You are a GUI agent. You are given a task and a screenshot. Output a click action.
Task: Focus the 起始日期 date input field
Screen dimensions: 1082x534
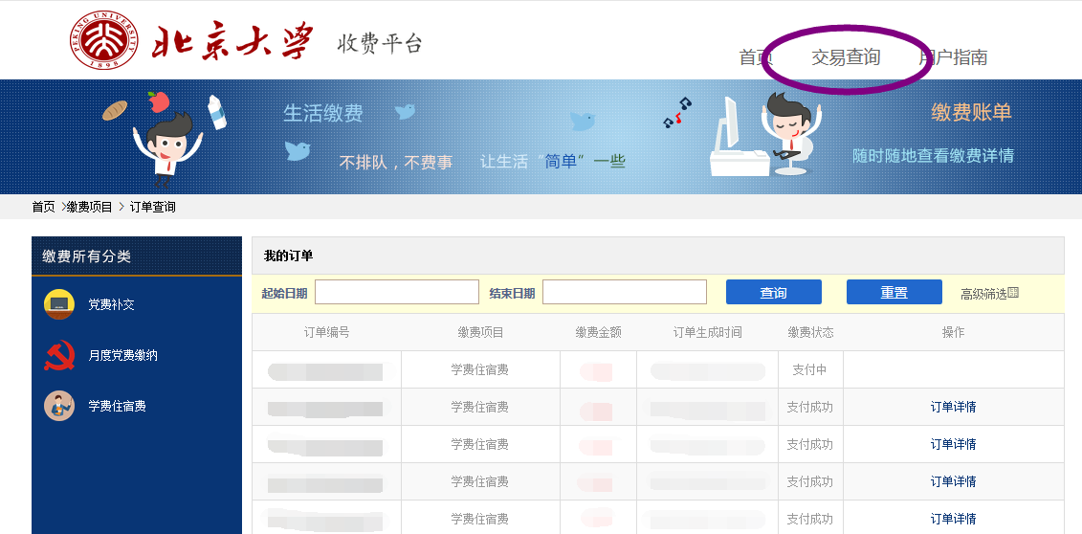397,292
